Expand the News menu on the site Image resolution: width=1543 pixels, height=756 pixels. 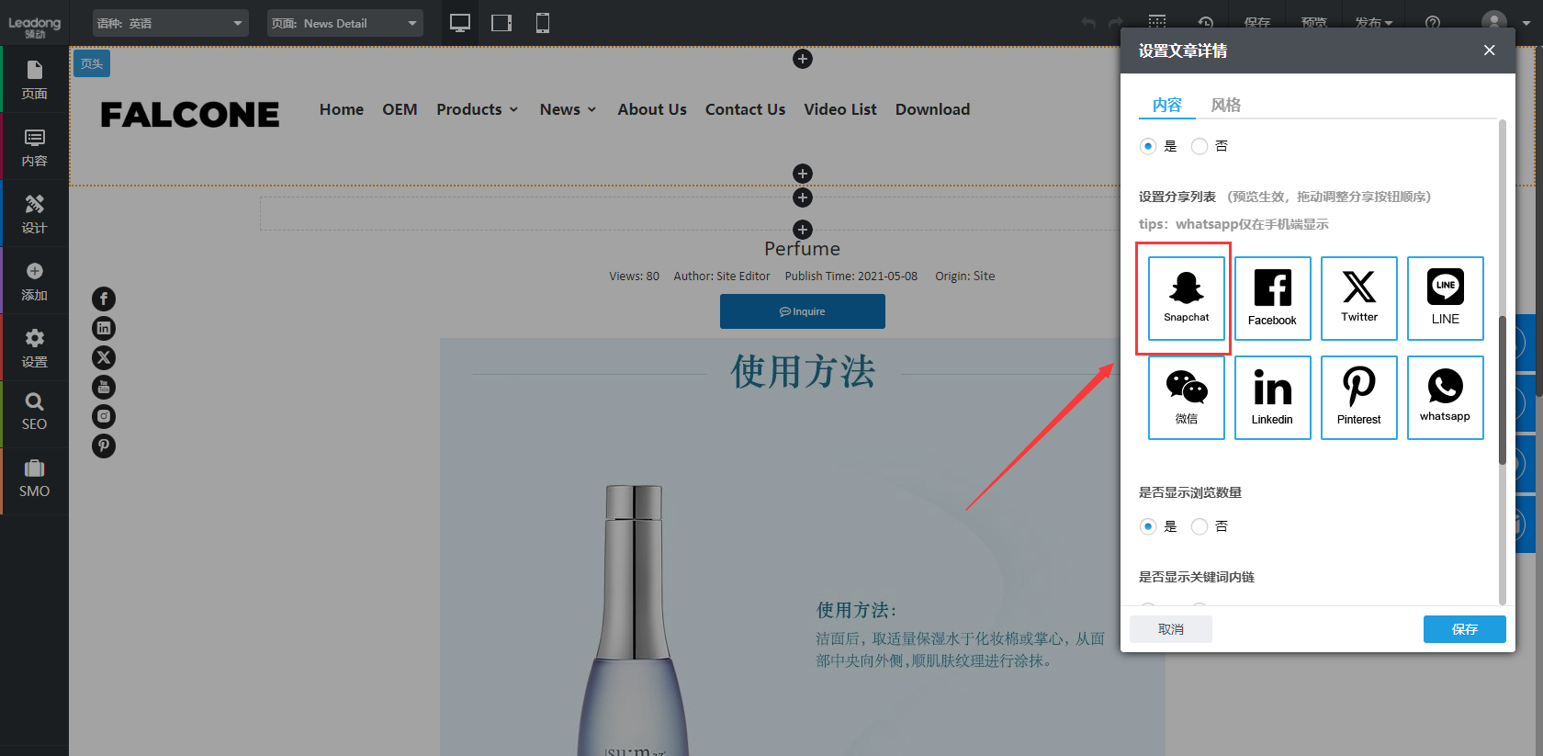[x=568, y=109]
